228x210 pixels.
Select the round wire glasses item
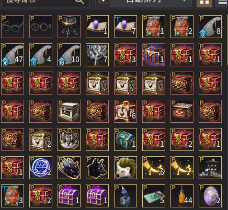(41, 27)
